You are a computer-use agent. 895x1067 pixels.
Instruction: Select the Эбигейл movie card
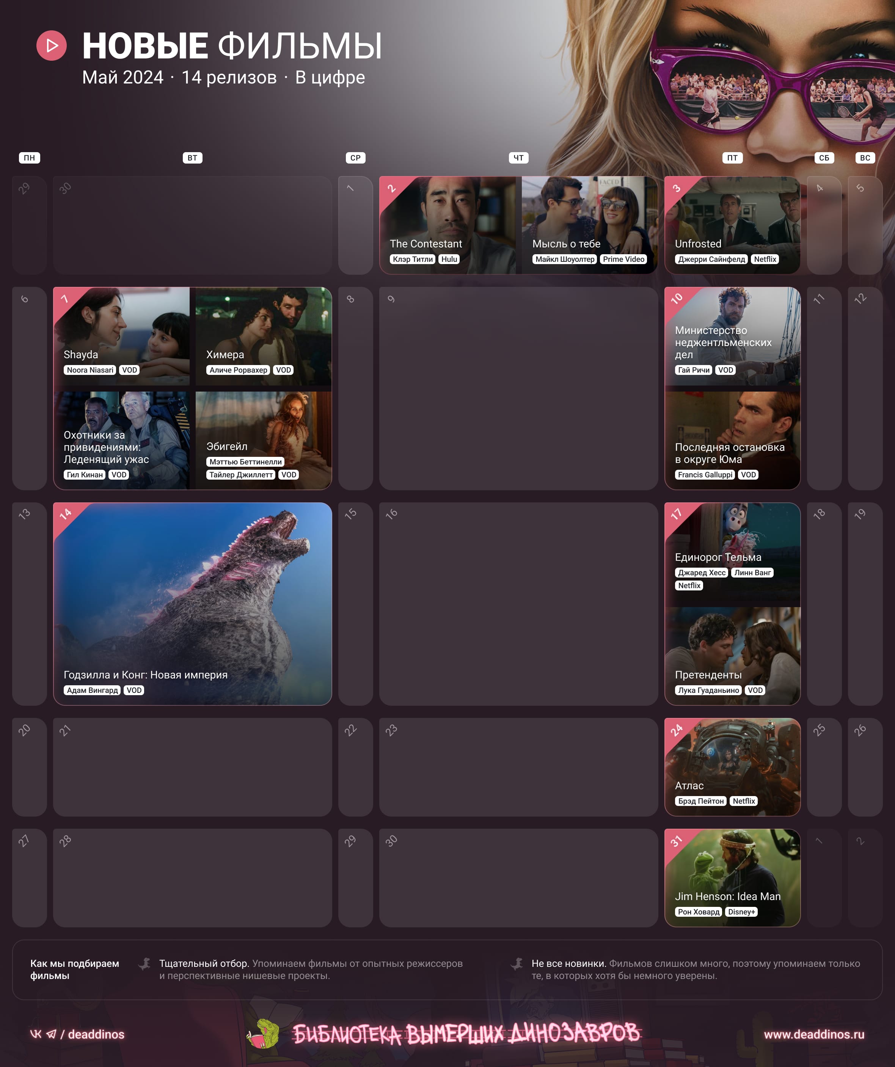pos(264,441)
